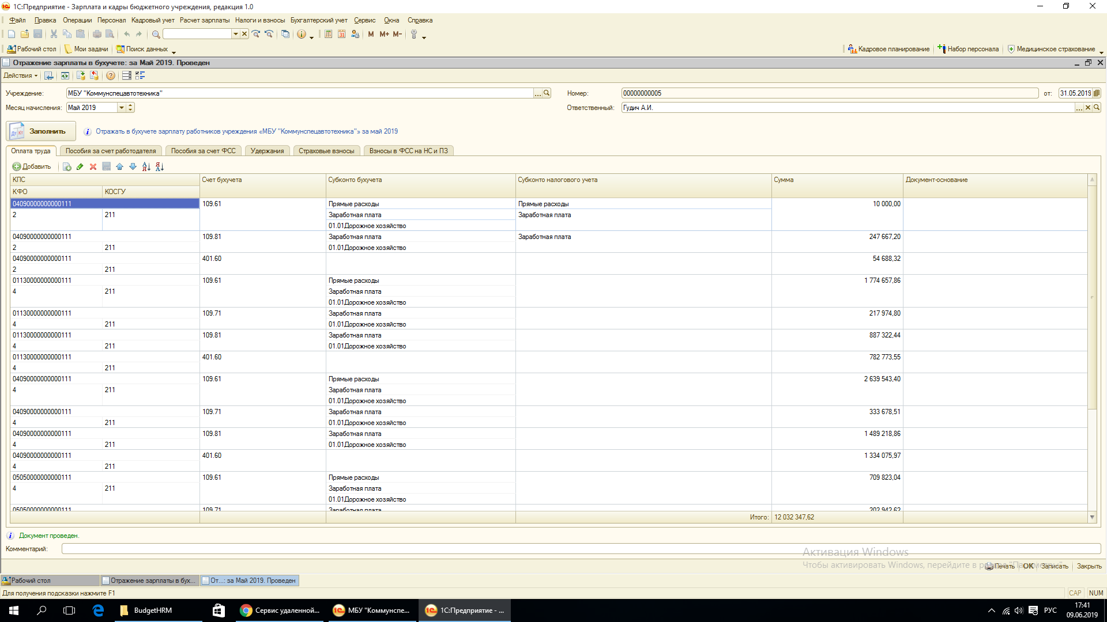Move row up with blue arrow
Viewport: 1107px width, 622px height.
click(119, 167)
